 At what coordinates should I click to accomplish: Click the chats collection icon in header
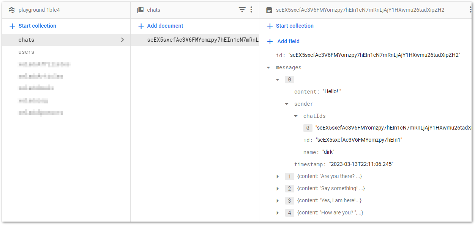tap(140, 10)
